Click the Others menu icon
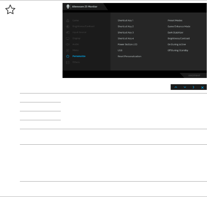The width and height of the screenshot is (207, 197). [x=68, y=62]
